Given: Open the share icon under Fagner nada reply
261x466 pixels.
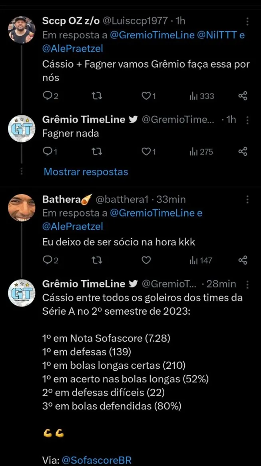Looking at the screenshot, I should (243, 151).
